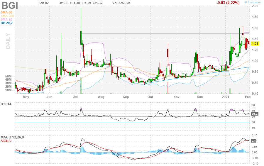Click the 0.40 price axis label
264x166 pixels.
pos(255,94)
